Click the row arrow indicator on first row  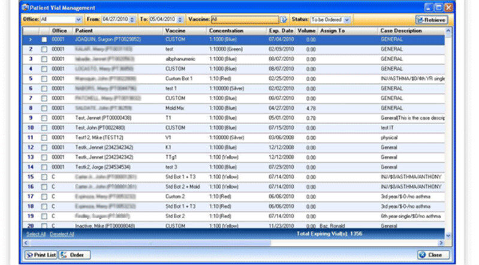31,40
